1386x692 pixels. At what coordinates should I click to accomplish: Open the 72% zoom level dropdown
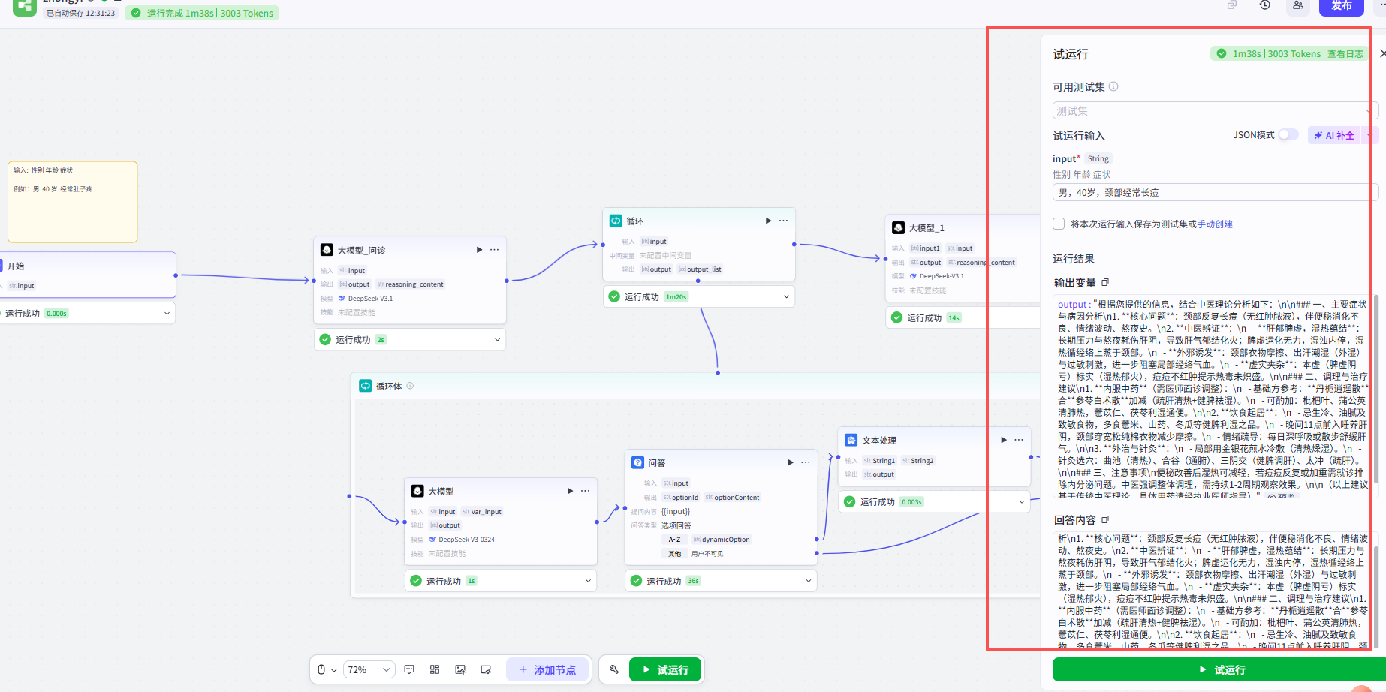[369, 669]
